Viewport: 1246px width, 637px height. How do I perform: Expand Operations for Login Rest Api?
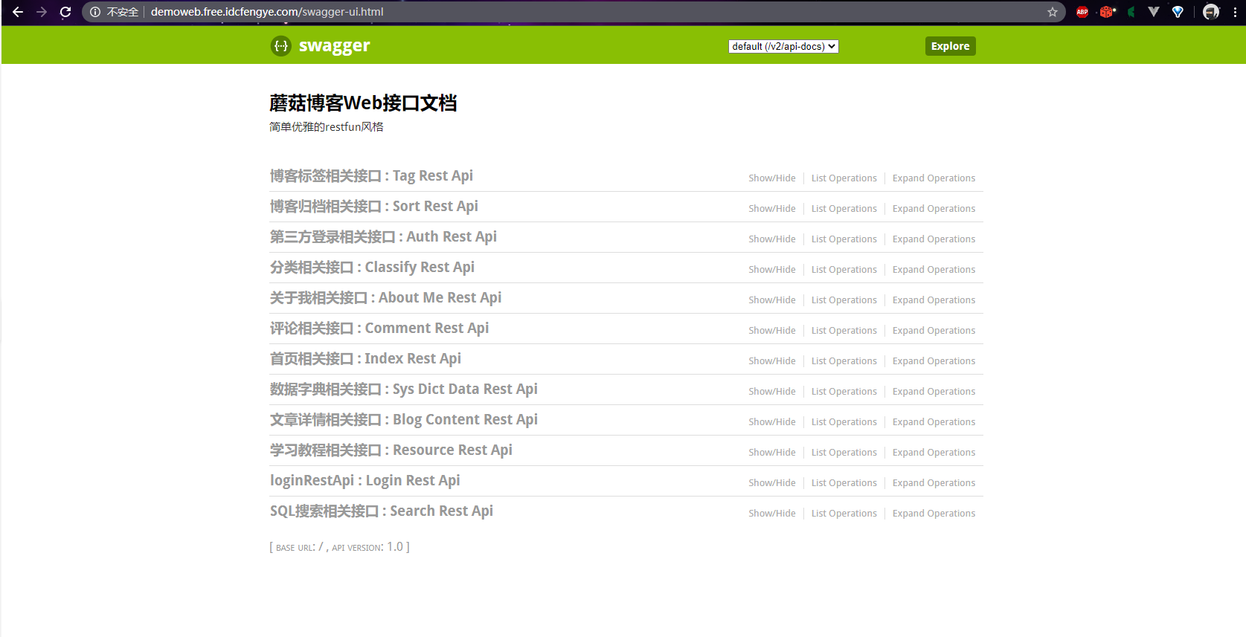click(934, 483)
